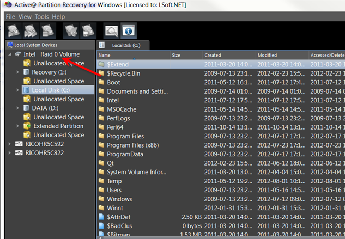
Task: Open the File menu
Action: tap(10, 17)
